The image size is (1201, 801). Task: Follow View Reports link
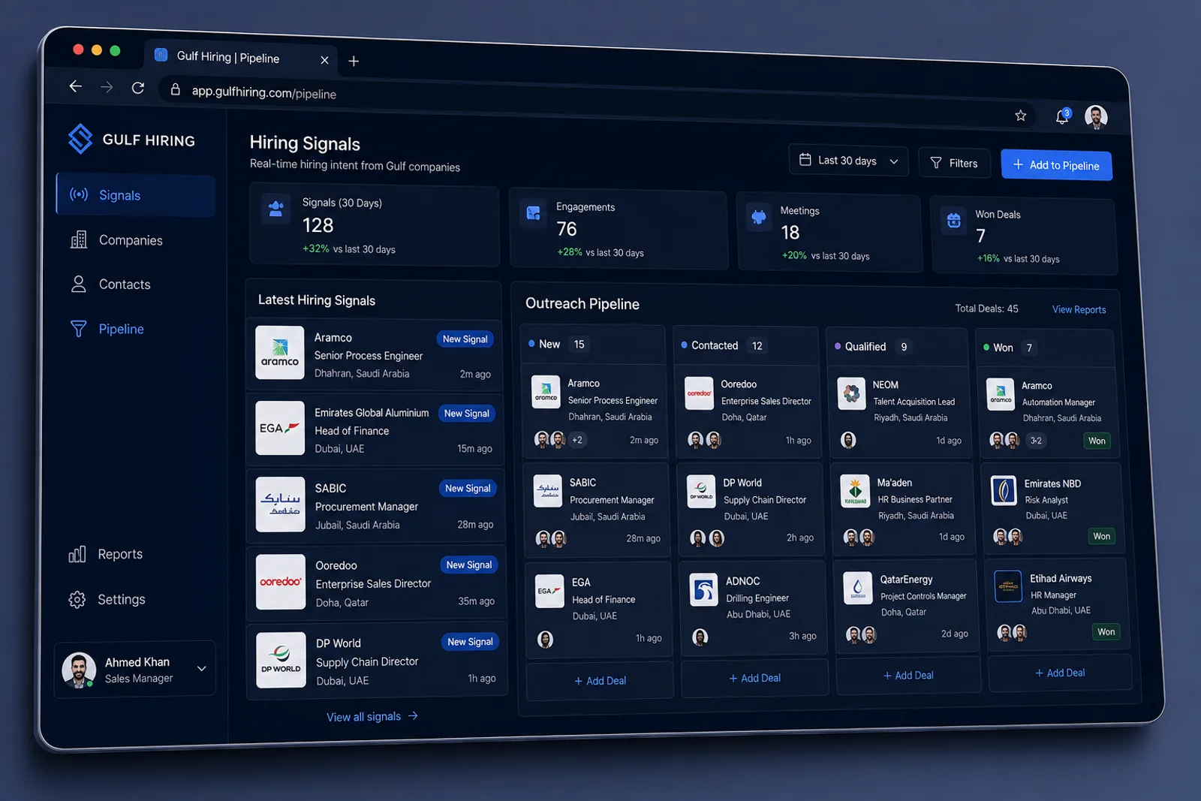click(1079, 309)
